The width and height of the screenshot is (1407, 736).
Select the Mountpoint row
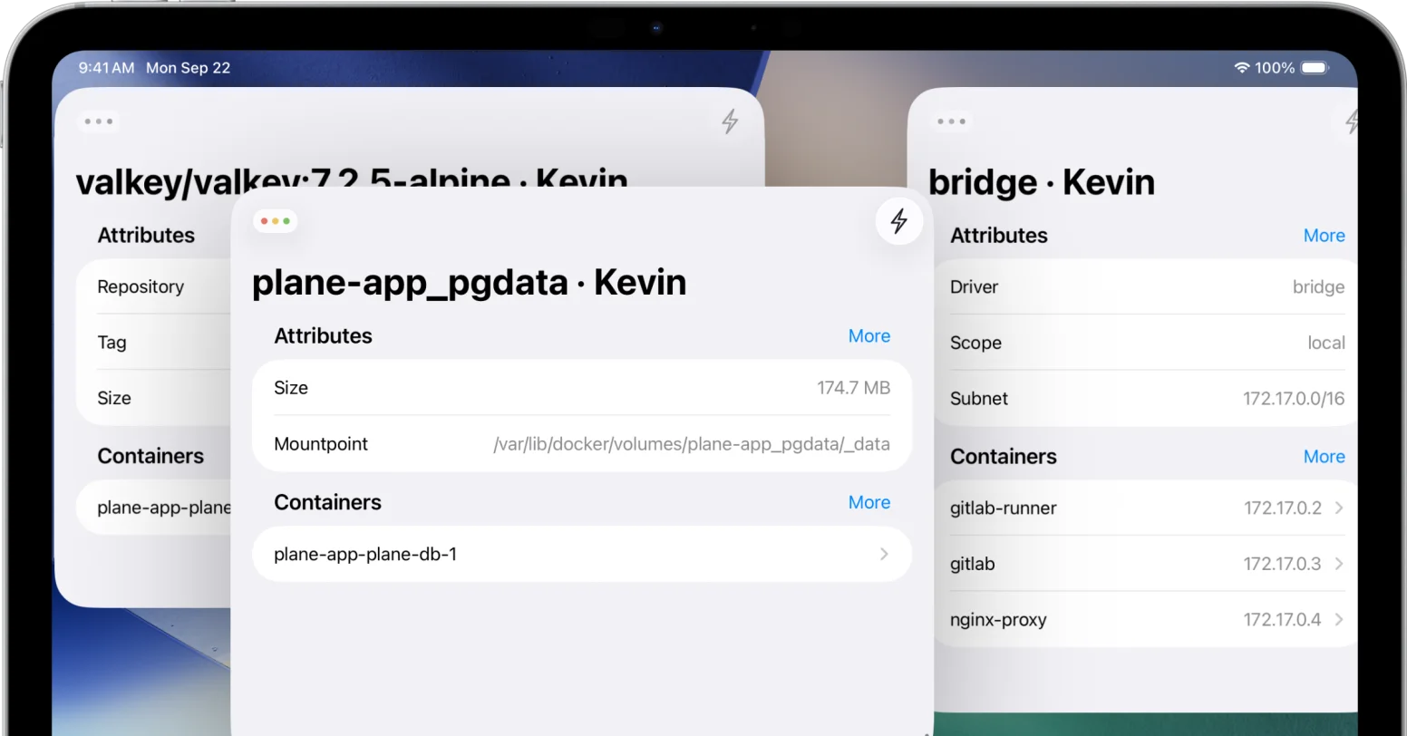581,444
